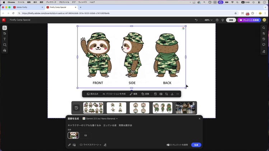Viewport: 269px width, 151px height.
Task: Open search icon in right sidebar
Action: [264, 28]
